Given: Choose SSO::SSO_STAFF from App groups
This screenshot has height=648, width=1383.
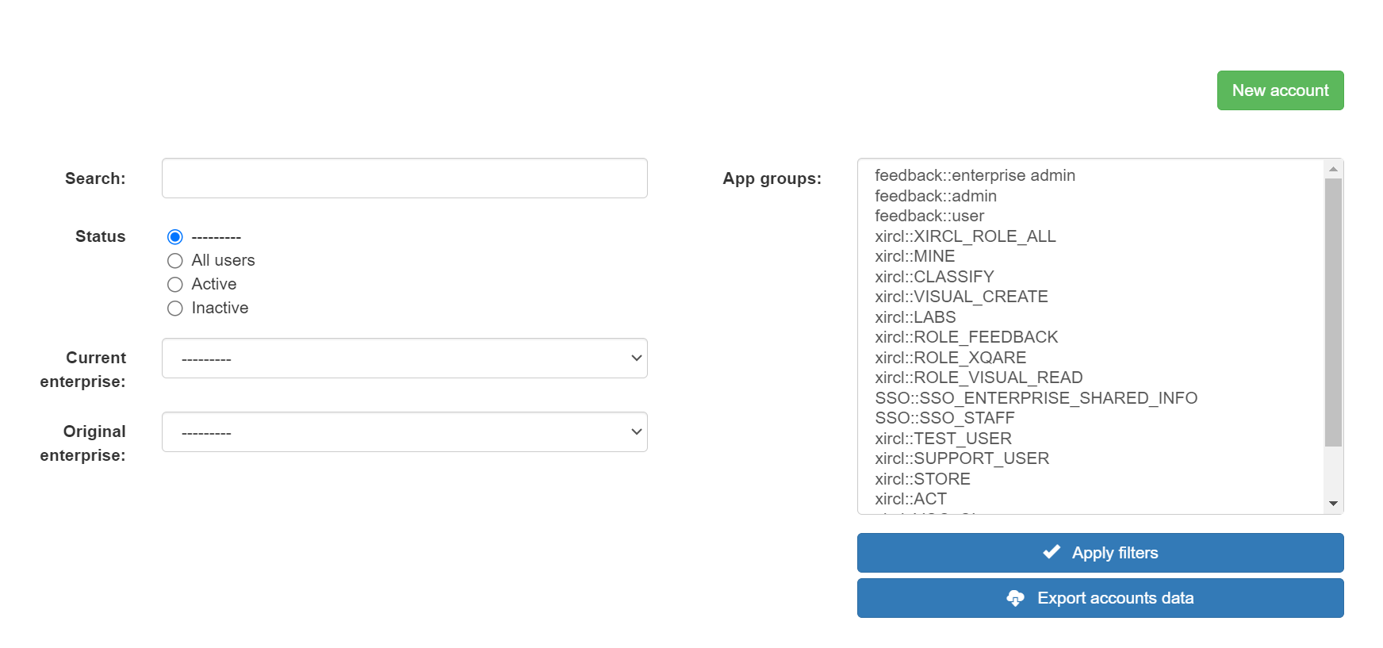Looking at the screenshot, I should (x=944, y=417).
